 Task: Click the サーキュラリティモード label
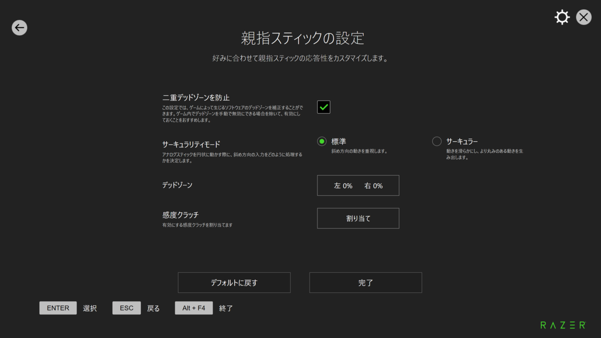[191, 144]
